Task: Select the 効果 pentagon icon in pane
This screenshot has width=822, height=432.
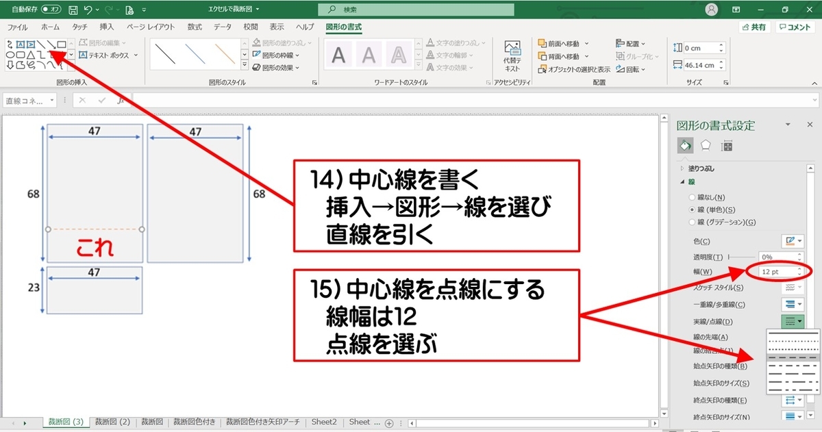Action: tap(706, 145)
